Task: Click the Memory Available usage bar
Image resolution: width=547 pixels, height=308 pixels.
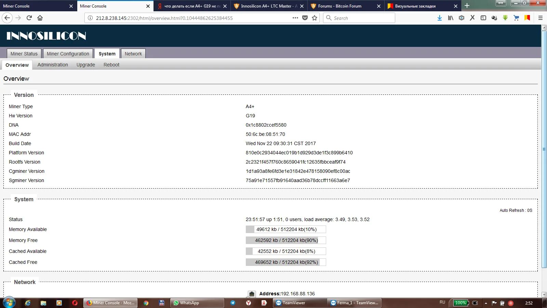Action: click(286, 229)
